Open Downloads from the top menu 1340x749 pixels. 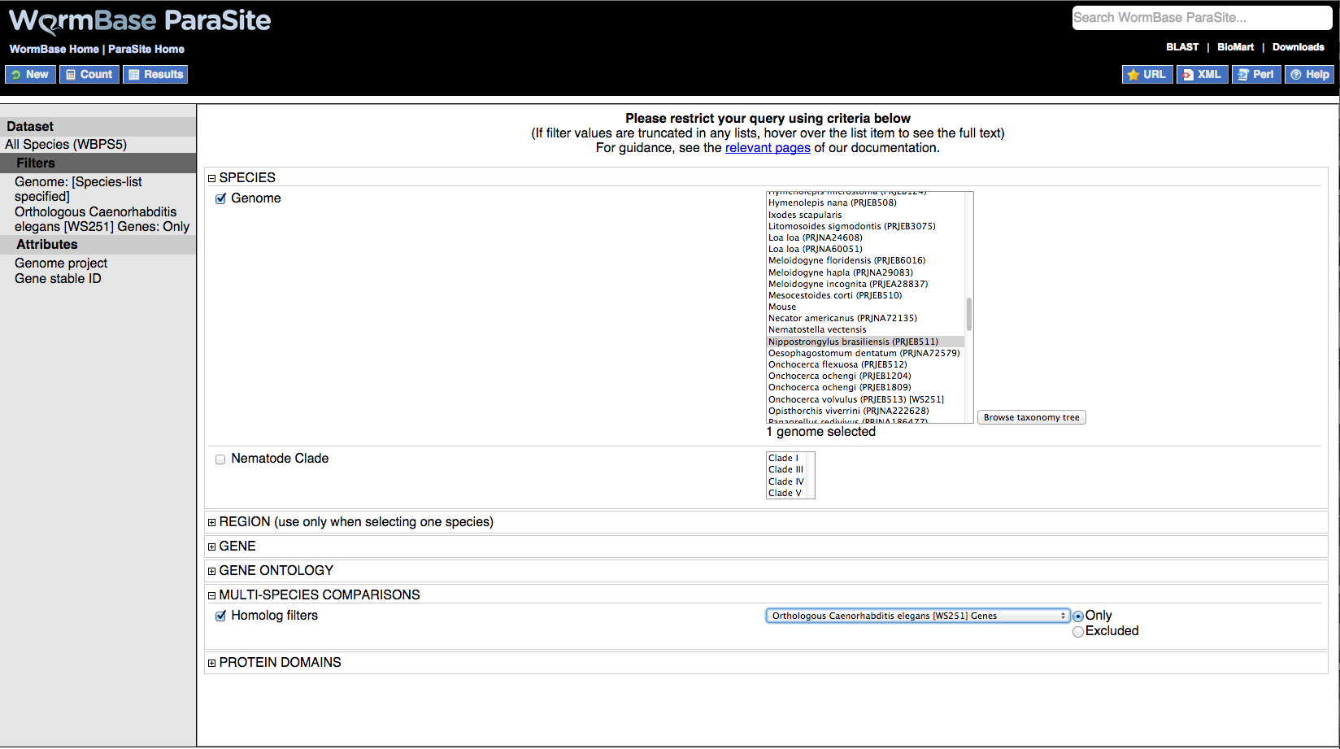(1298, 47)
